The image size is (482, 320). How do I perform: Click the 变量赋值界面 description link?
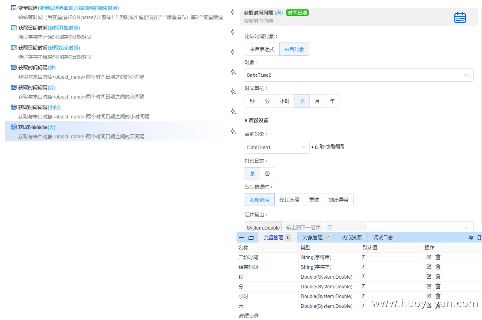(x=78, y=8)
